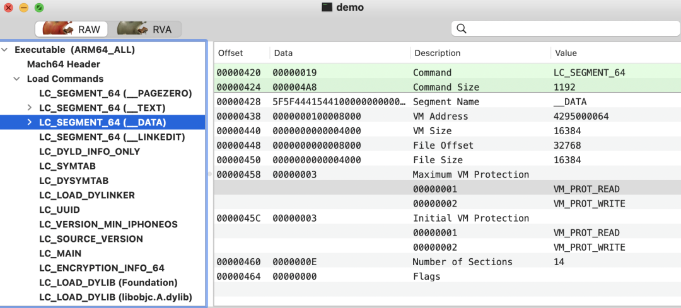Switch to the RVA view mode
681x308 pixels.
(x=144, y=30)
